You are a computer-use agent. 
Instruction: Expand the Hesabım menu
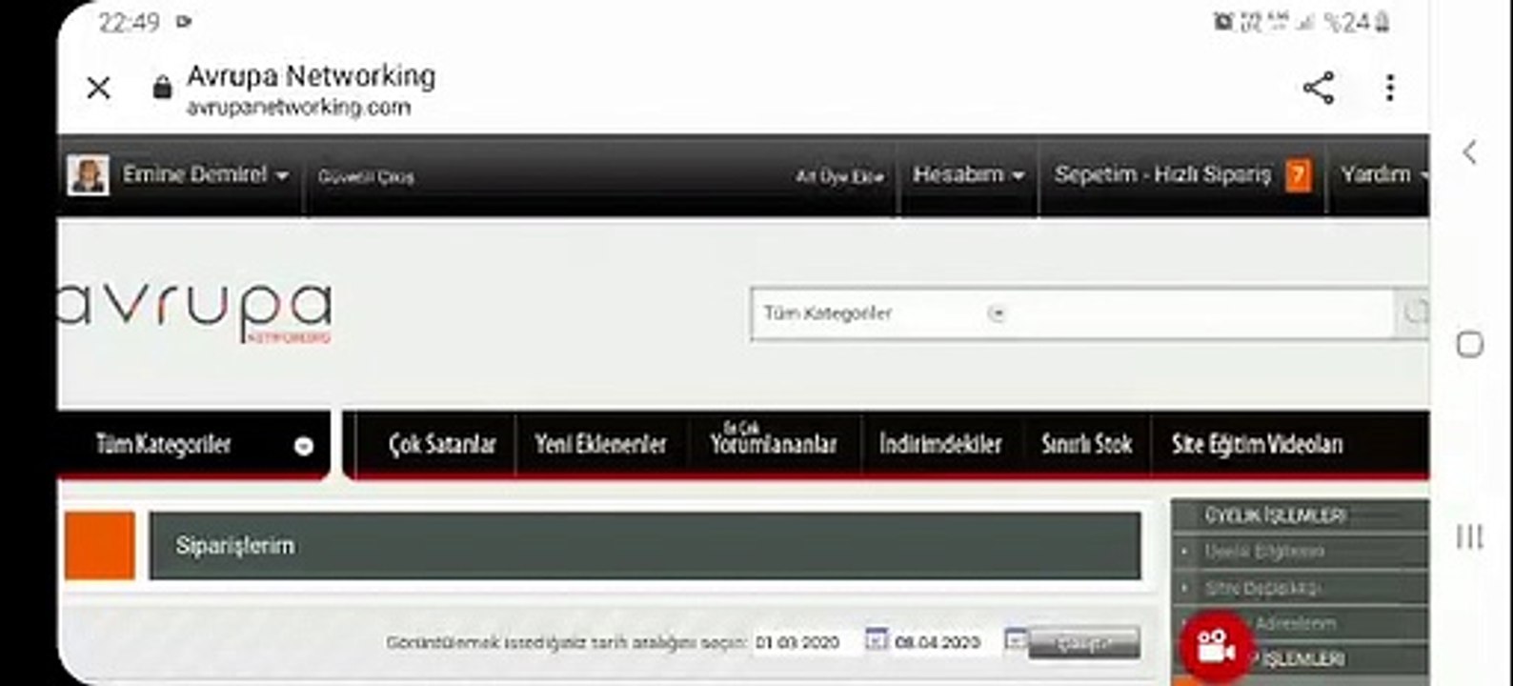968,175
